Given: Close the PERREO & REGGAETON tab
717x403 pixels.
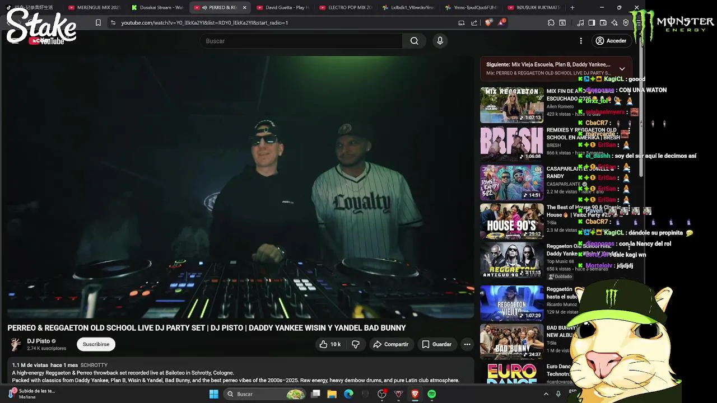Looking at the screenshot, I should coord(244,7).
